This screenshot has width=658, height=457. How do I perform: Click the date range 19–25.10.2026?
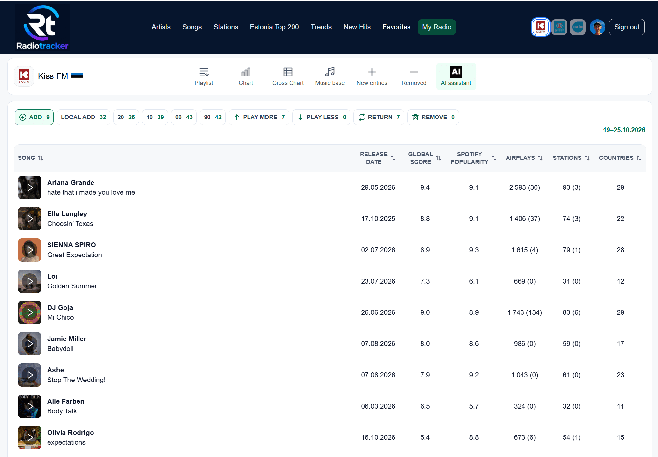(624, 130)
